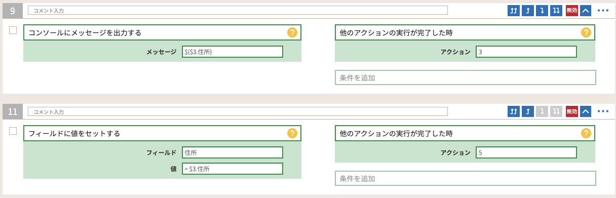Open help for フィールドに値をセットする

point(292,134)
